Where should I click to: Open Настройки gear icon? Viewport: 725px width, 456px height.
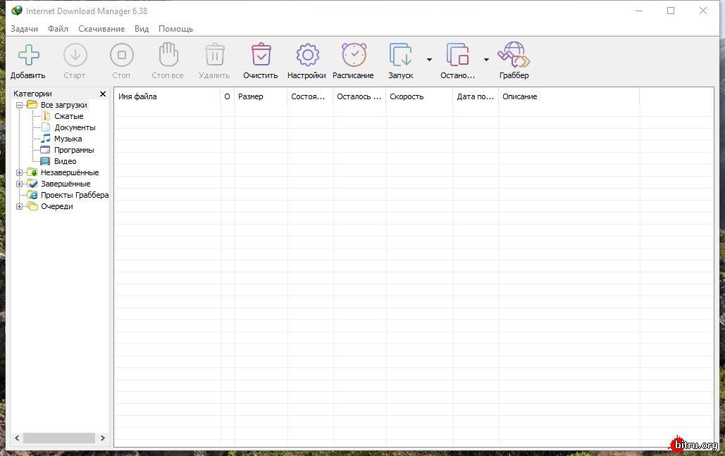pyautogui.click(x=307, y=55)
